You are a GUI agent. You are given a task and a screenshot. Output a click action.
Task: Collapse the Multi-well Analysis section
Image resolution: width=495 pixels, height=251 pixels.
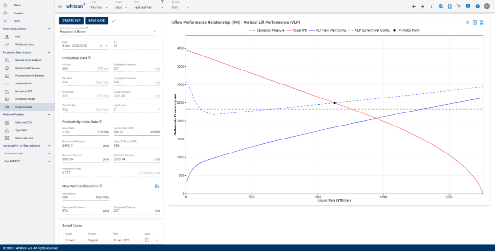coord(49,115)
